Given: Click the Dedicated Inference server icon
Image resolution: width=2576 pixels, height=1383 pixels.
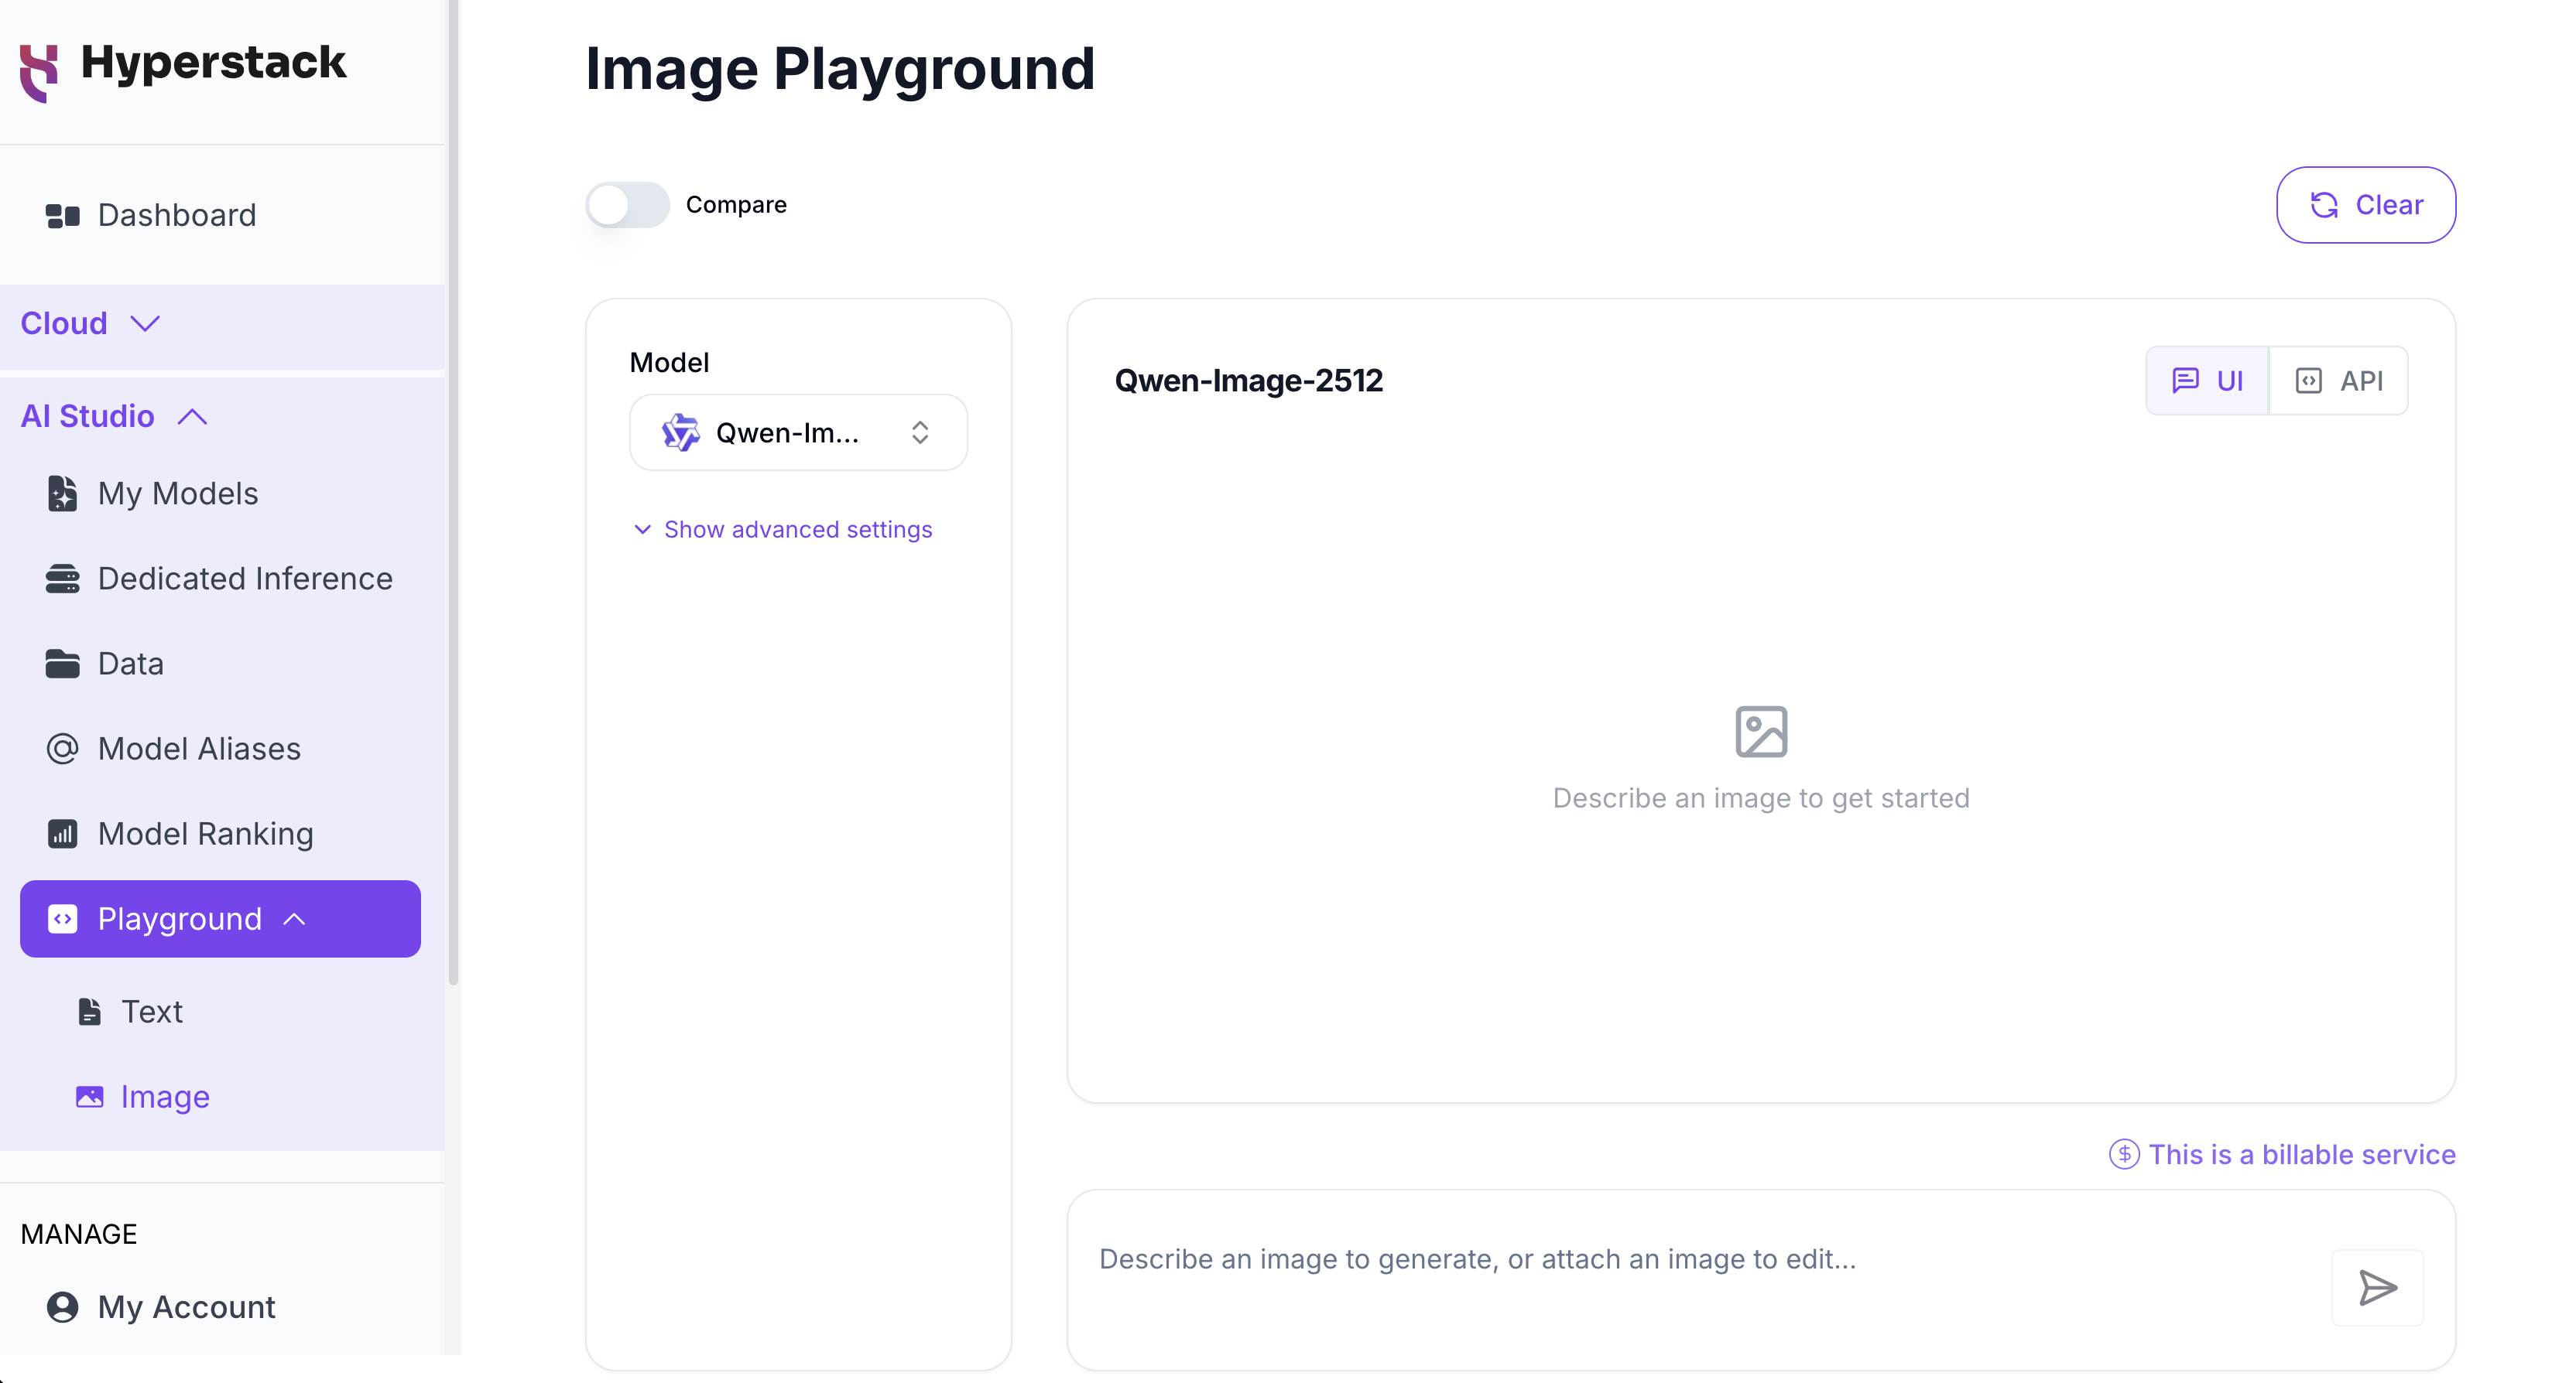Looking at the screenshot, I should 63,579.
